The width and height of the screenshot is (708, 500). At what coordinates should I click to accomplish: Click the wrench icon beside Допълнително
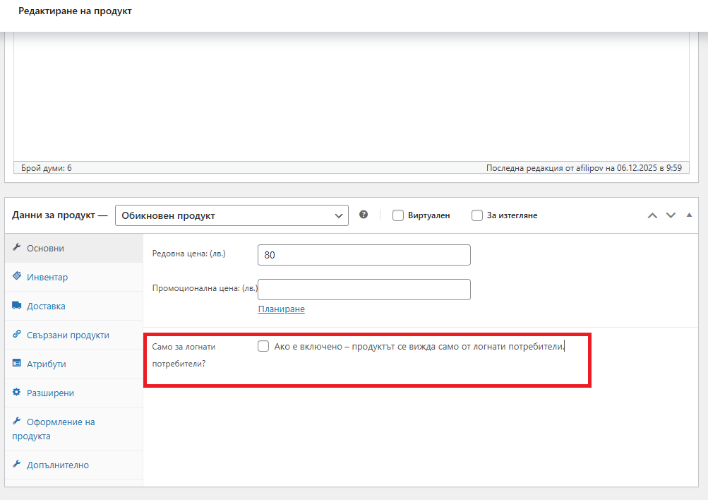(x=17, y=465)
